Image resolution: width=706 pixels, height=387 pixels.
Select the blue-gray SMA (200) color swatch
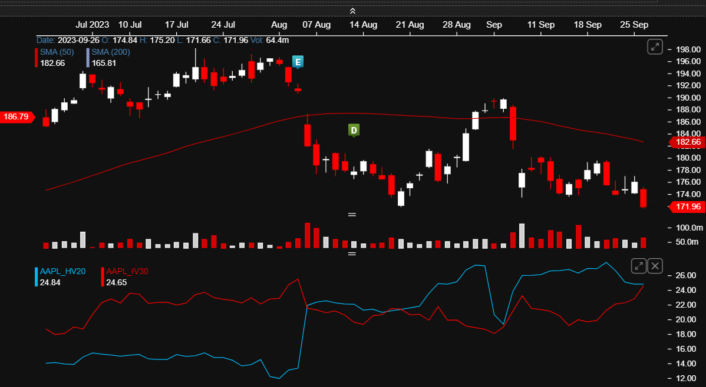click(x=88, y=58)
